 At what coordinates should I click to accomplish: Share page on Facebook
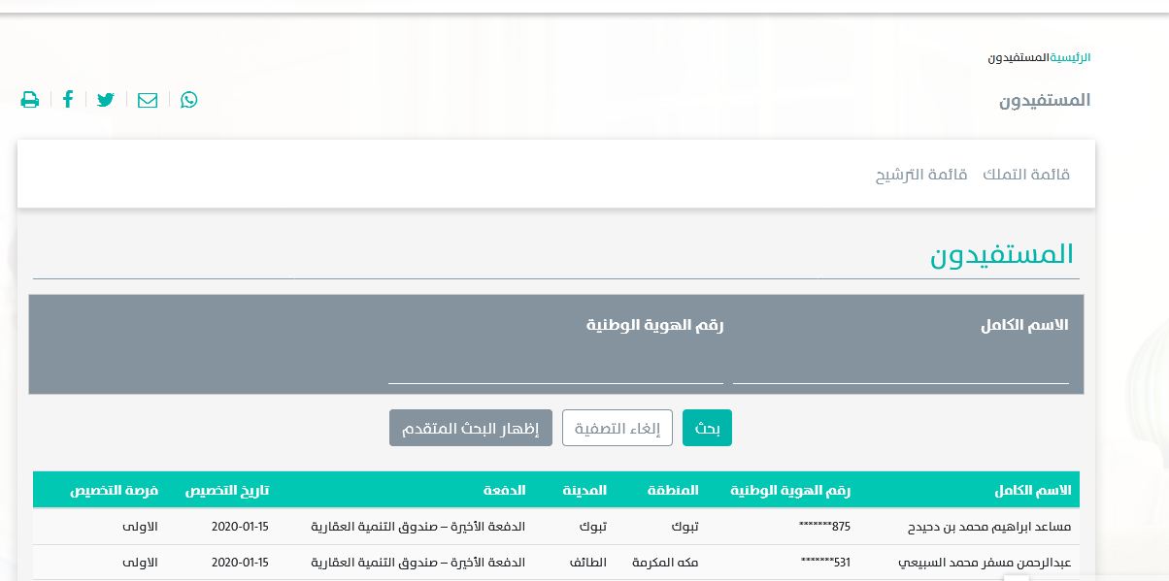coord(68,99)
